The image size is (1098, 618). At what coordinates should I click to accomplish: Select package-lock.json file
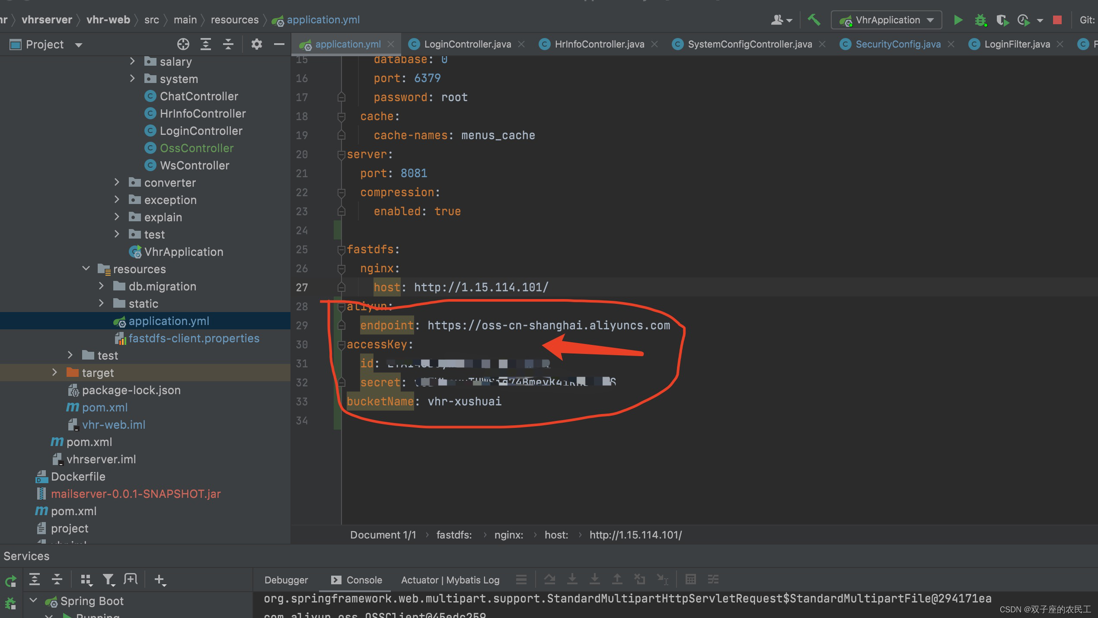point(131,390)
